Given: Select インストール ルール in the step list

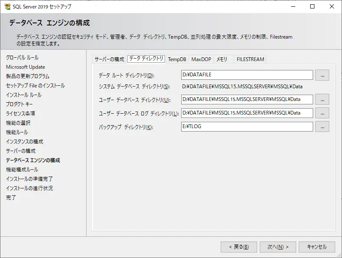Looking at the screenshot, I should 24,95.
